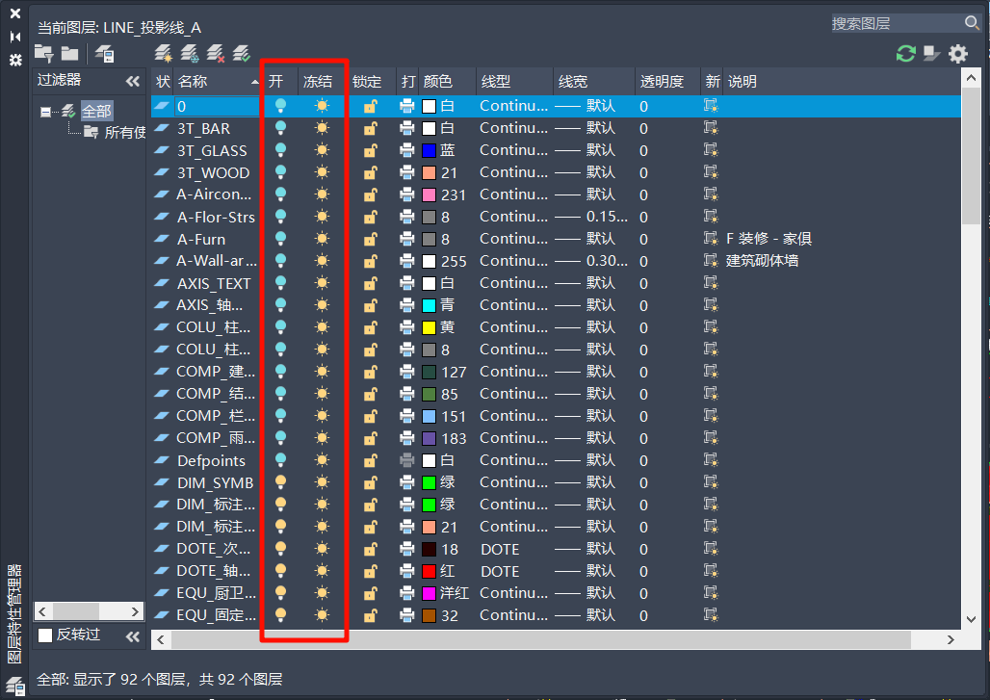Click the New Property Filter icon
This screenshot has height=700, width=990.
point(43,54)
